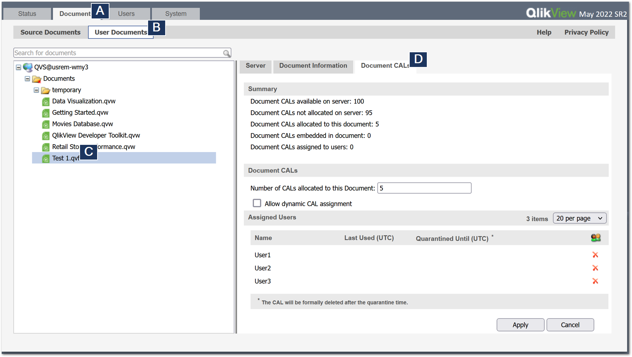Click the Apply button
The height and width of the screenshot is (357, 632).
[520, 325]
